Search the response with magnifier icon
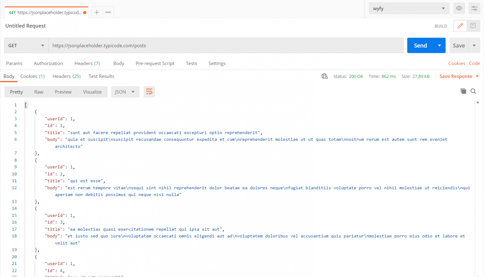Screen dimensions: 484x277 pyautogui.click(x=473, y=91)
